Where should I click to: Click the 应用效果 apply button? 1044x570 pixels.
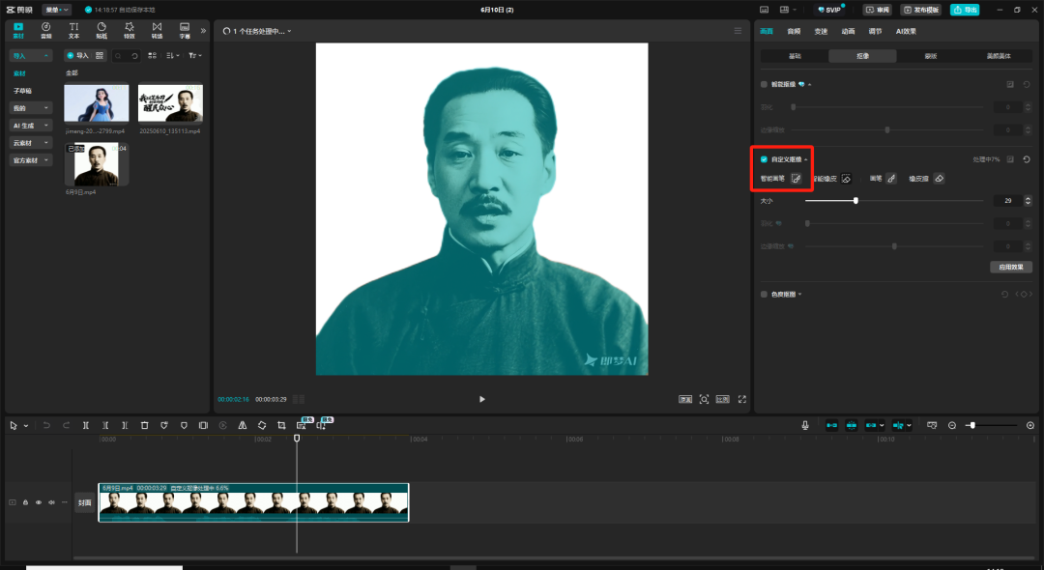coord(1011,266)
